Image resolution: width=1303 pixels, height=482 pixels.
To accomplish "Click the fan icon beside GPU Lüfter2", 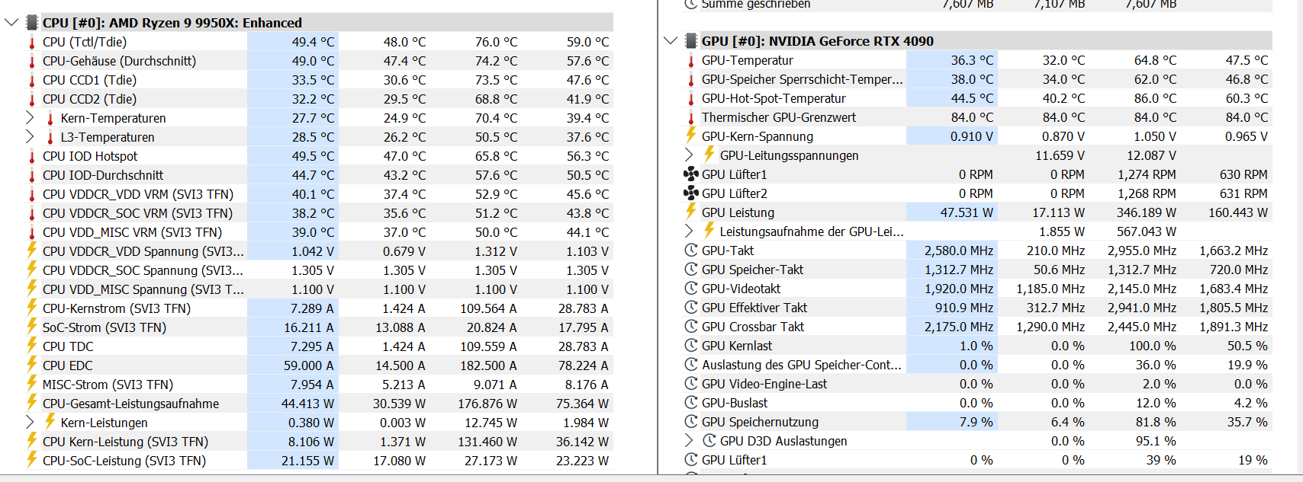I will tap(691, 193).
